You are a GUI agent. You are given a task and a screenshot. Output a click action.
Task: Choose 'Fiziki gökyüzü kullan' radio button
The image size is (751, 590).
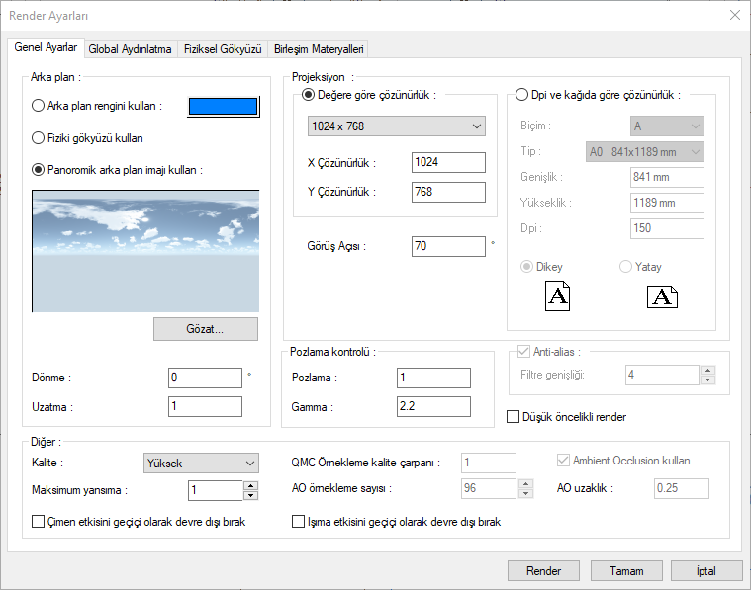click(39, 138)
